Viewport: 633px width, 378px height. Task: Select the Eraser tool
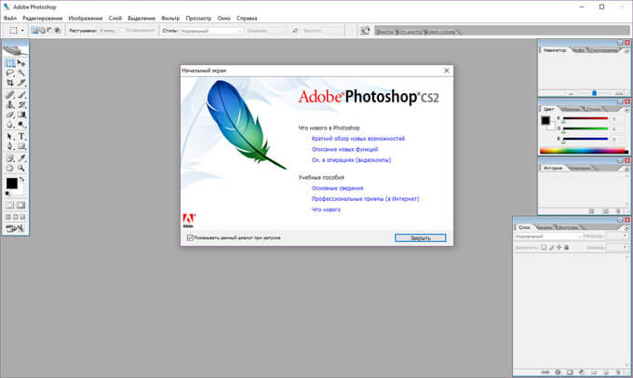tap(10, 115)
